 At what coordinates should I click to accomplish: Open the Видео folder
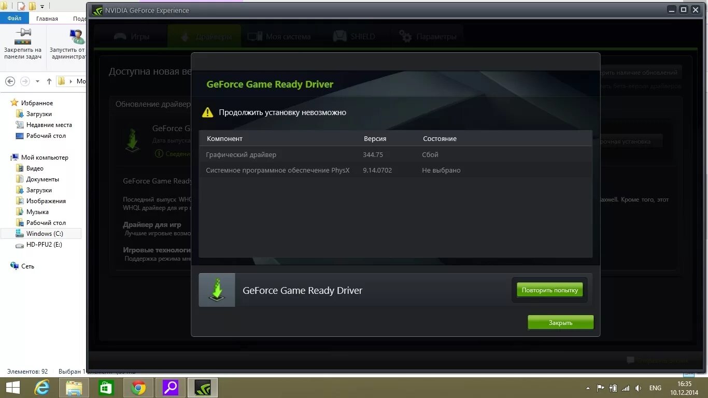click(x=35, y=168)
